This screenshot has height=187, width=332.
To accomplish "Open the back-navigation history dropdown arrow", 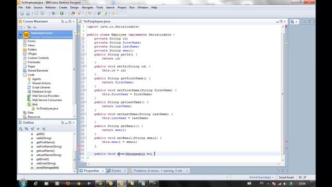I will pyautogui.click(x=117, y=14).
